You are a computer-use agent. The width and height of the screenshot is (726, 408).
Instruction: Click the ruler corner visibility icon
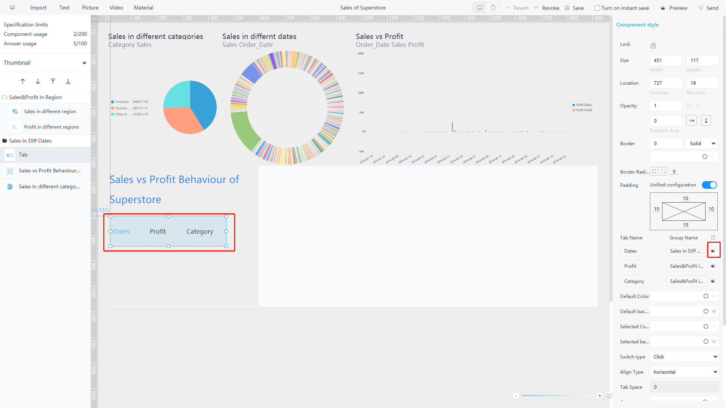[95, 19]
